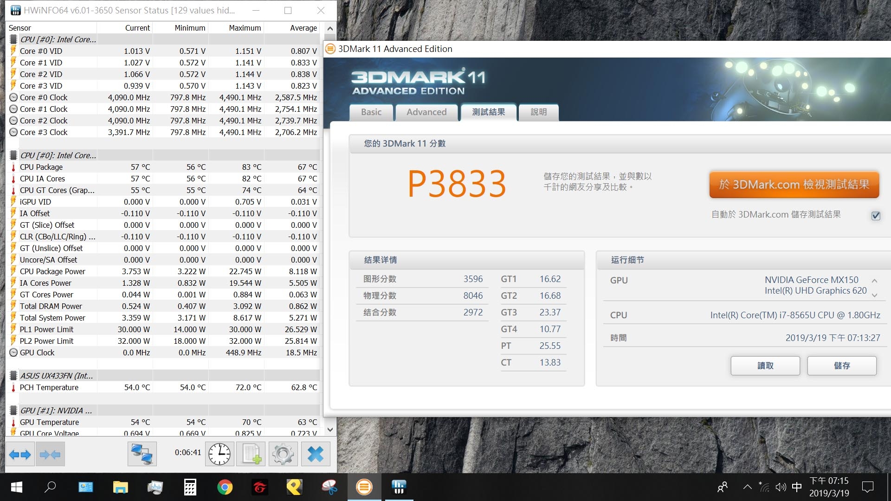Click the sensor list scrollbar down arrow

click(x=330, y=430)
